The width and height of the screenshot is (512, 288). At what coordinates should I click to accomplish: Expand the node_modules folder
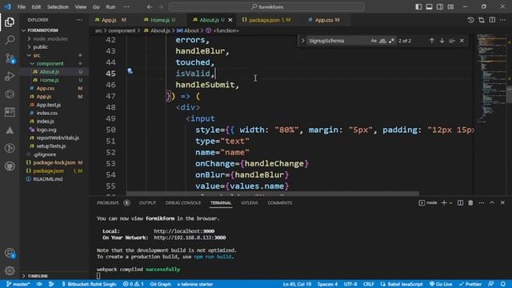(50, 38)
